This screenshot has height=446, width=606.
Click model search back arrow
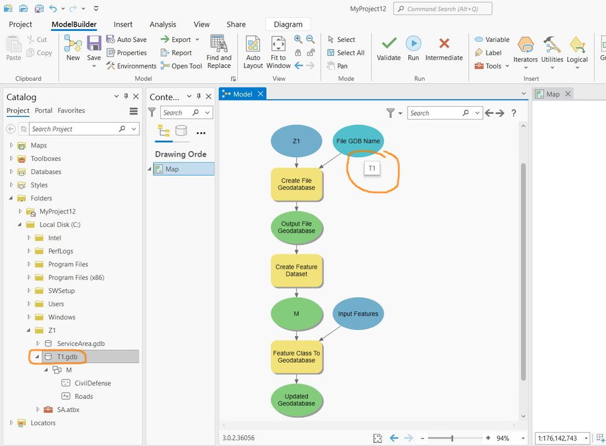pos(490,113)
